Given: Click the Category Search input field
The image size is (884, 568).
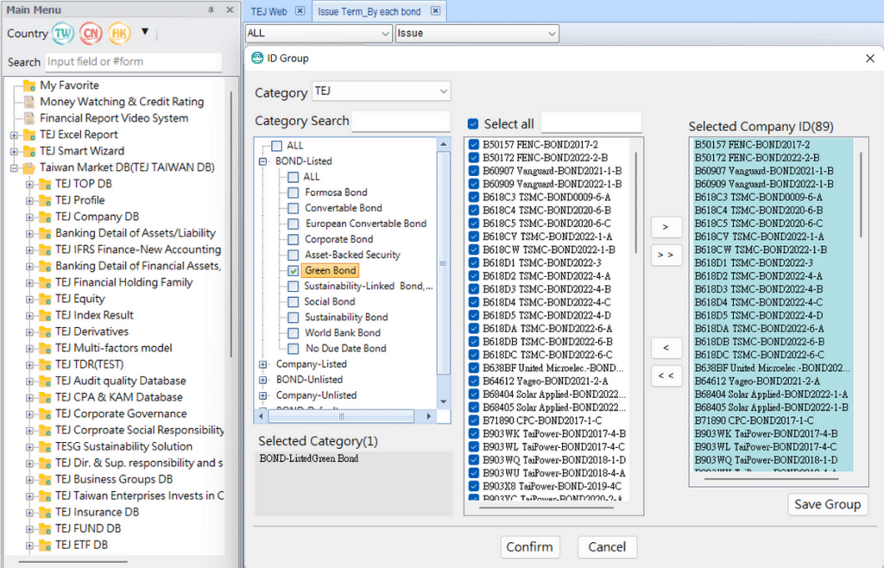Looking at the screenshot, I should pos(401,122).
